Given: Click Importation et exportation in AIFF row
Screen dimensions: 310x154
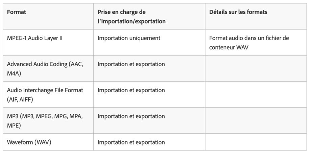Looking at the screenshot, I should pyautogui.click(x=131, y=90).
